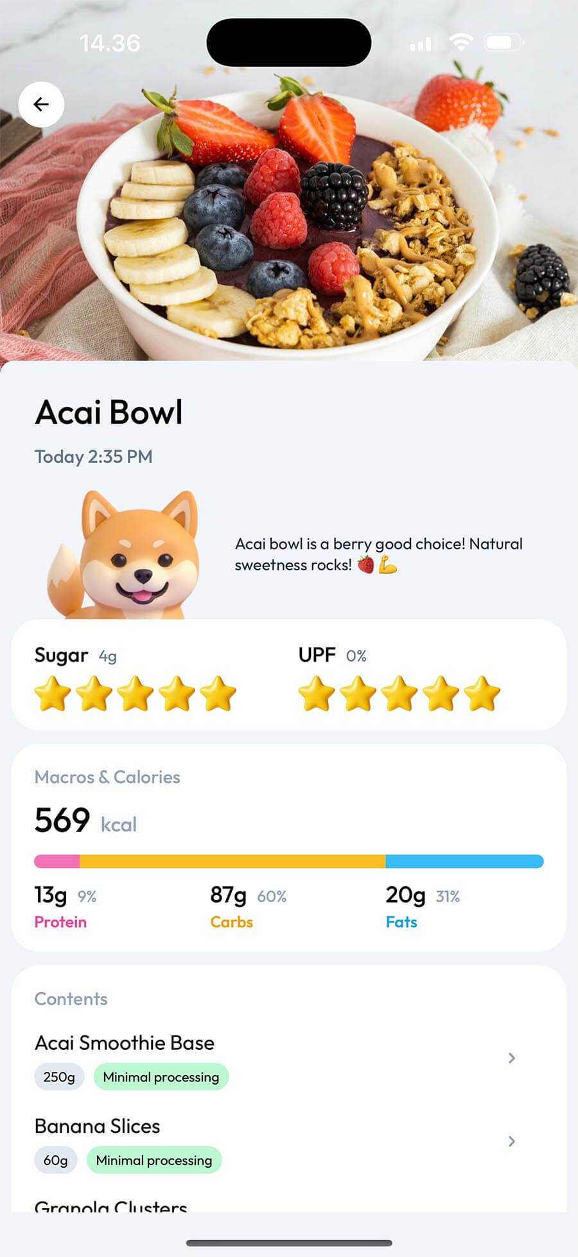Image resolution: width=578 pixels, height=1257 pixels.
Task: Open the Acai Smoothie Base item
Action: tap(125, 1043)
